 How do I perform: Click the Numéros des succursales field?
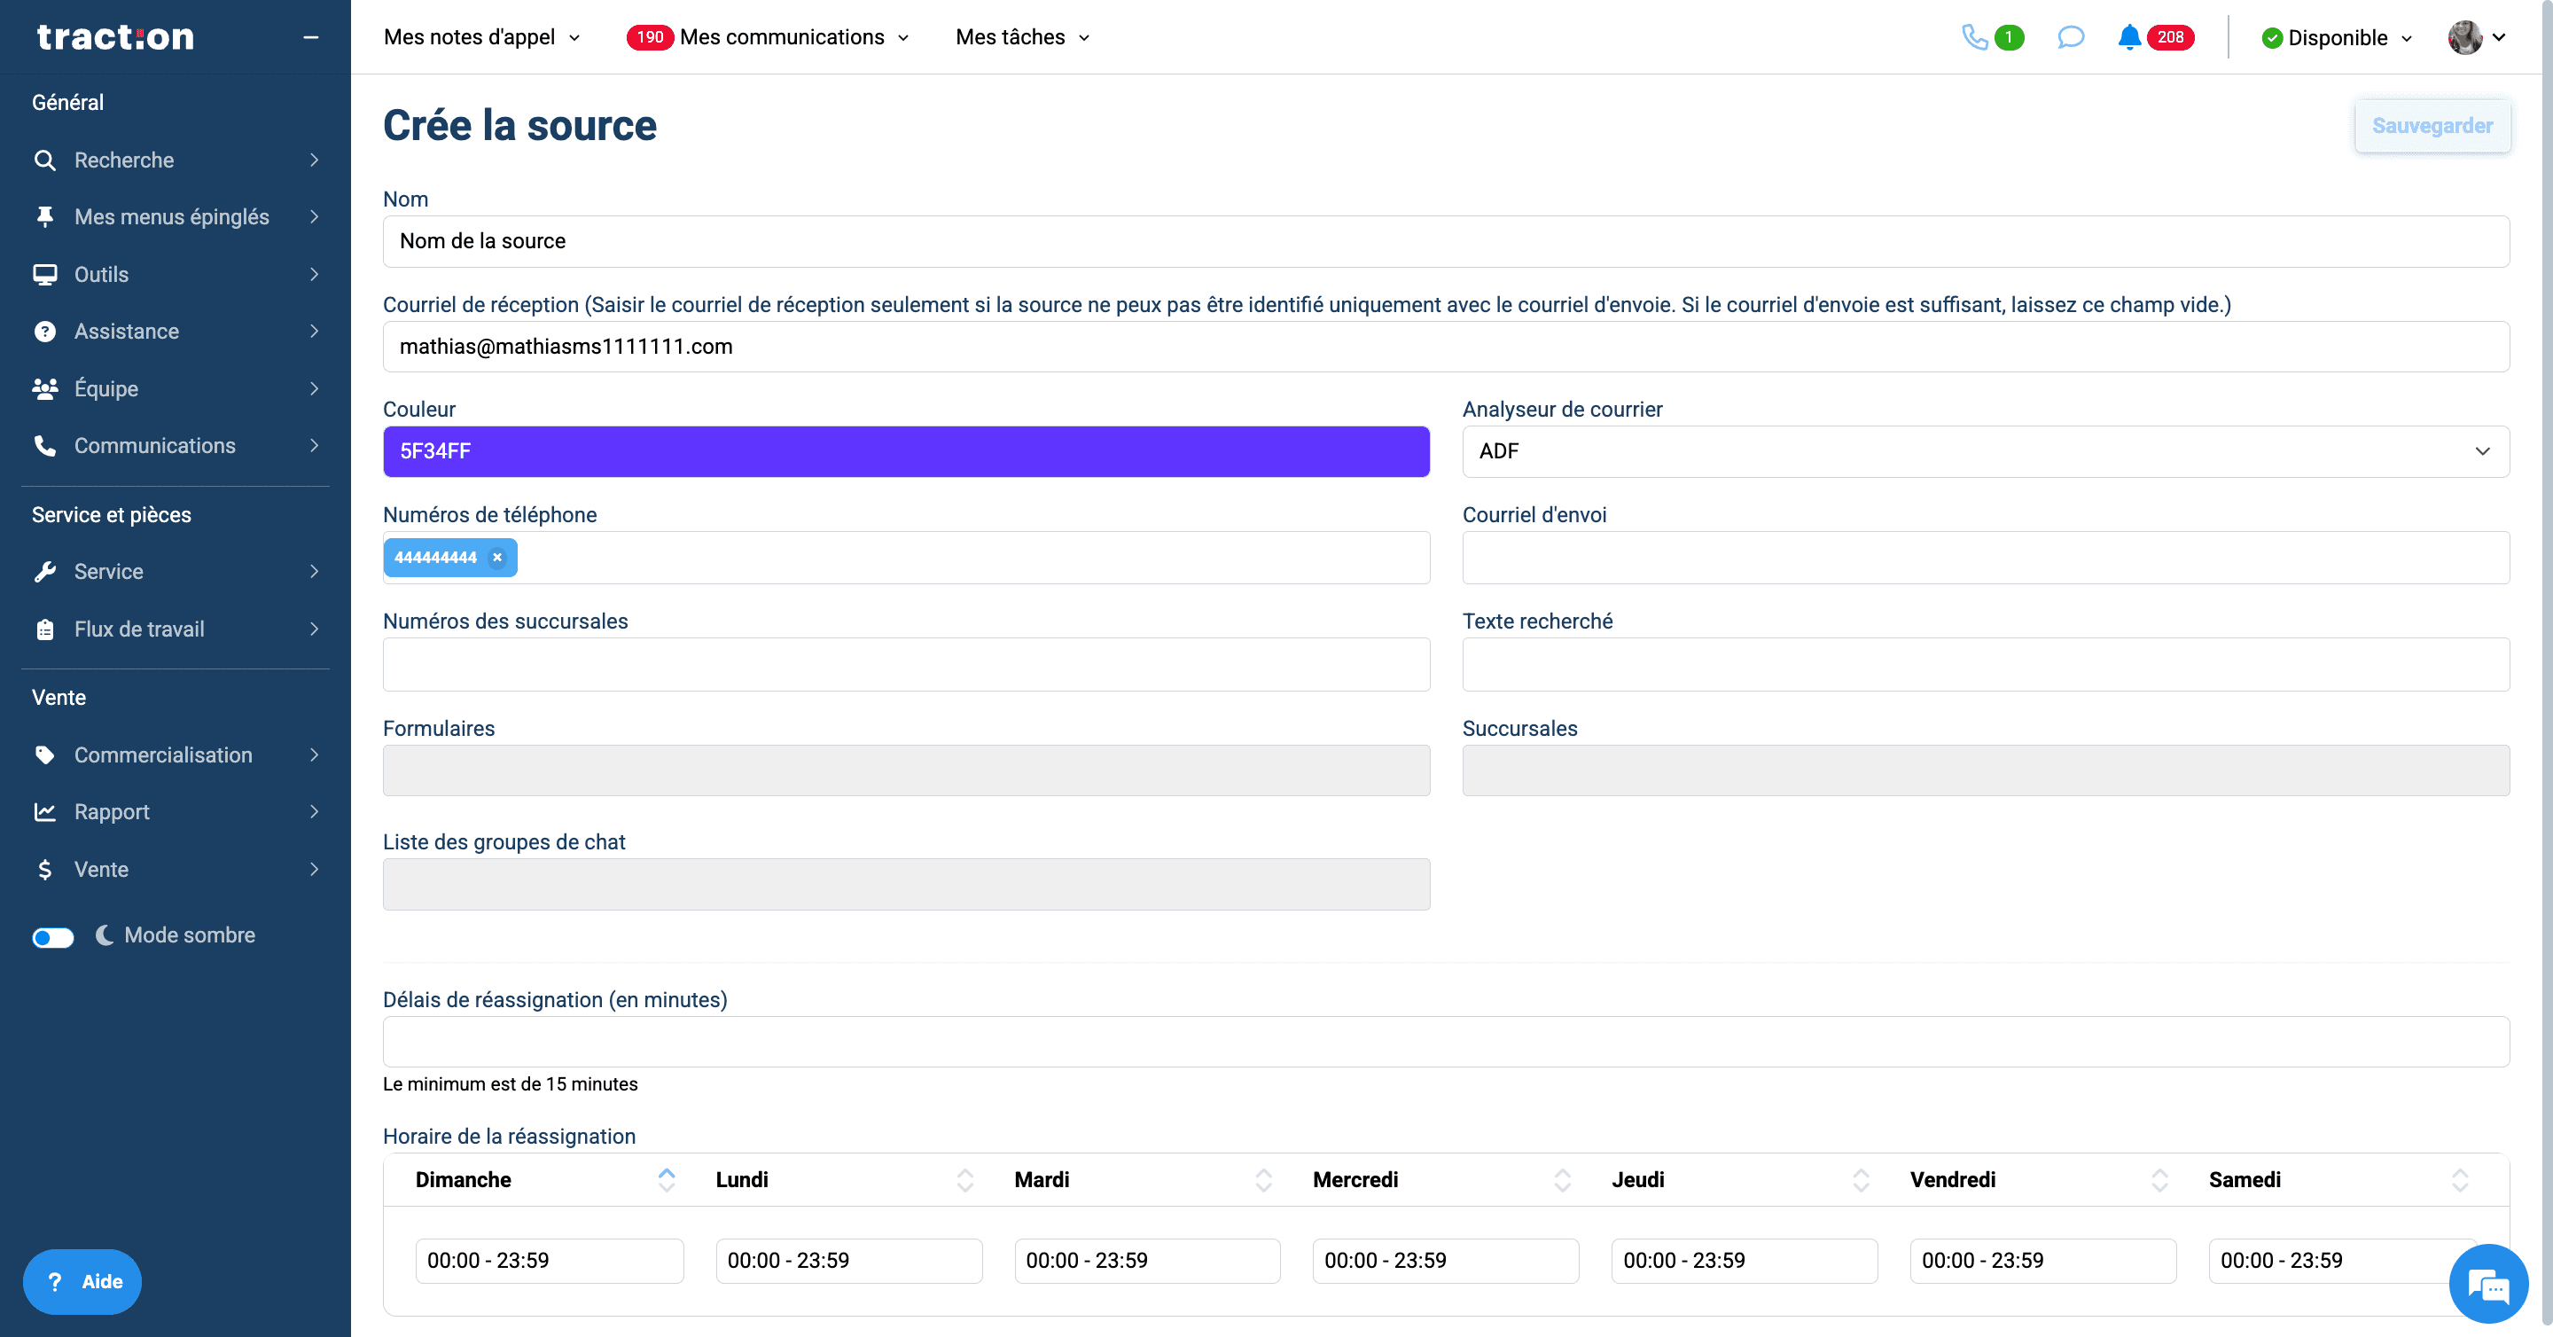tap(906, 665)
